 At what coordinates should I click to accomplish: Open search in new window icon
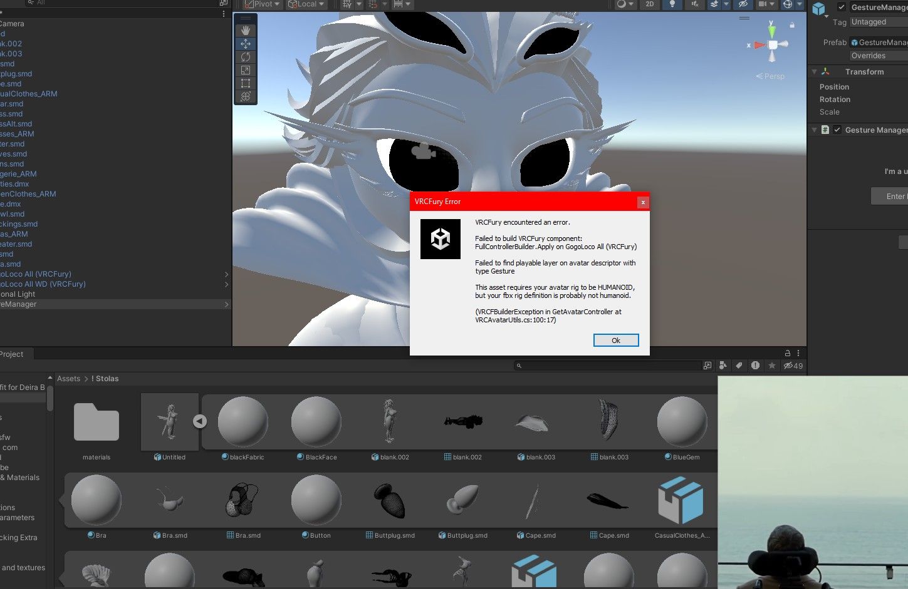point(707,366)
